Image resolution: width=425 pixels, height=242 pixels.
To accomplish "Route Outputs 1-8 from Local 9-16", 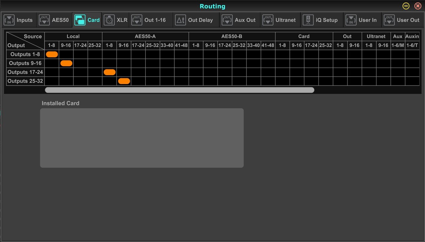I will [66, 54].
